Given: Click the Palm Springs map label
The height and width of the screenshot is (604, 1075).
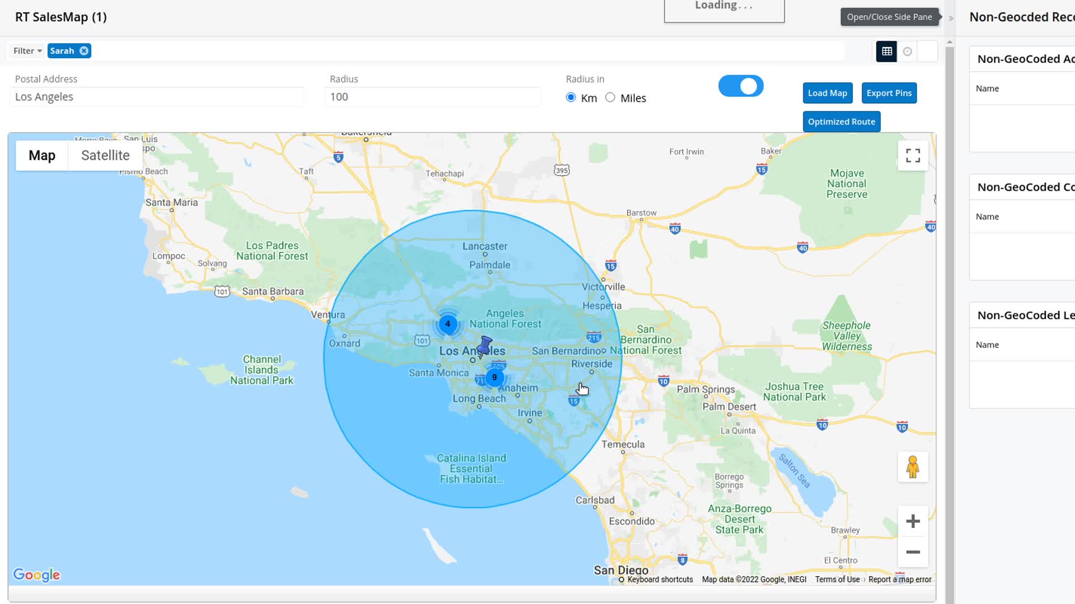Looking at the screenshot, I should 705,389.
